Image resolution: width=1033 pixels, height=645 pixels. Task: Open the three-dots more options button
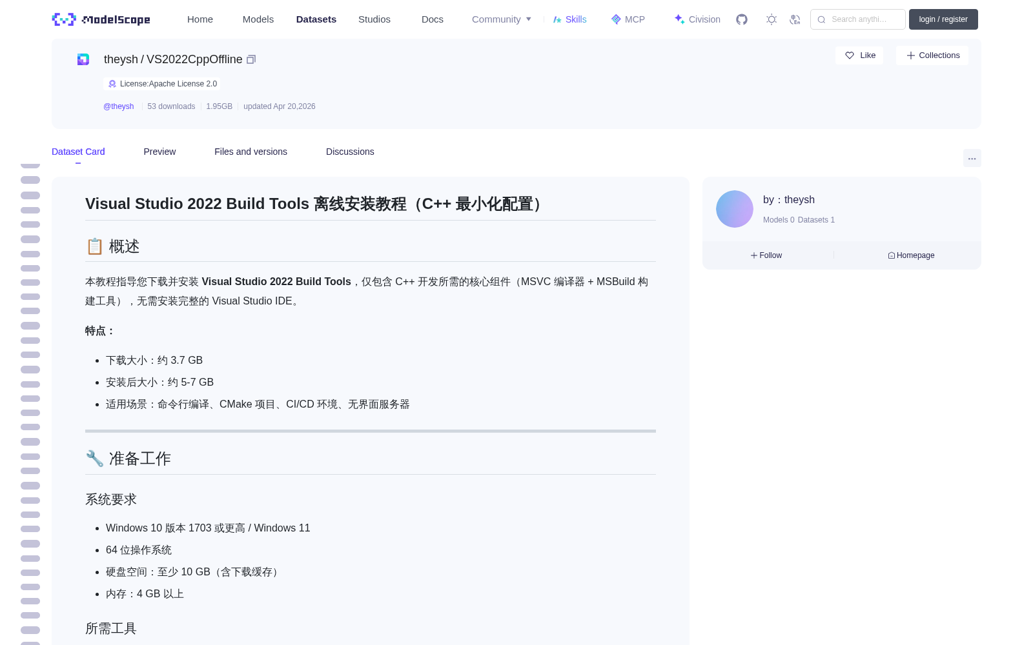point(972,158)
